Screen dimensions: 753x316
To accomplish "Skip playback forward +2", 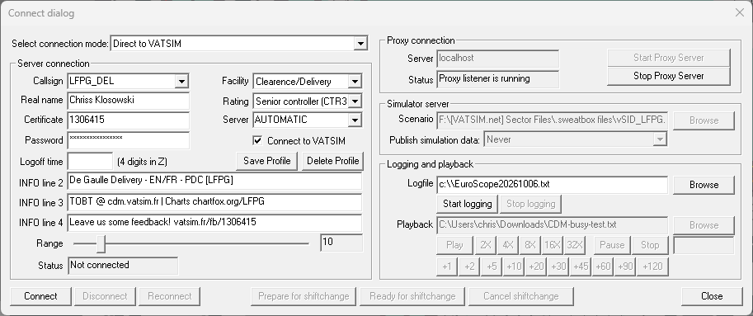I will (x=469, y=266).
